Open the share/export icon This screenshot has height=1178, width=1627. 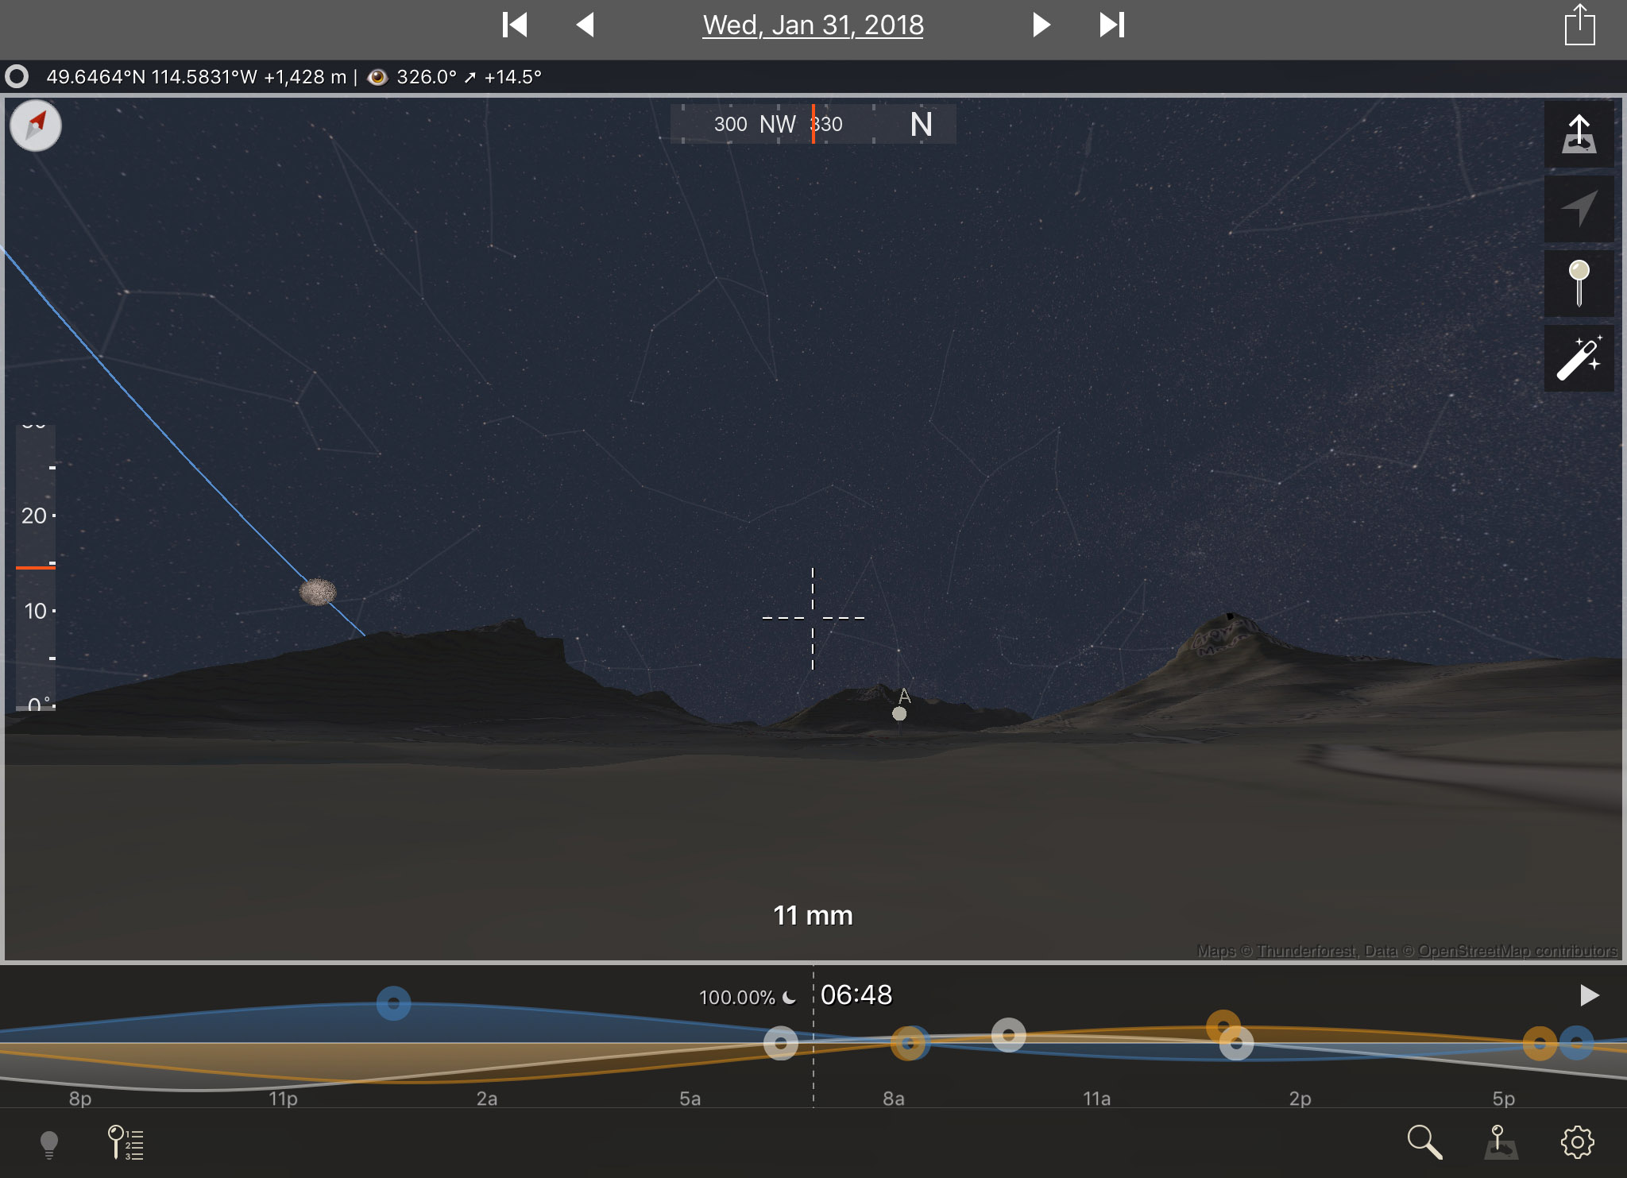pos(1579,25)
